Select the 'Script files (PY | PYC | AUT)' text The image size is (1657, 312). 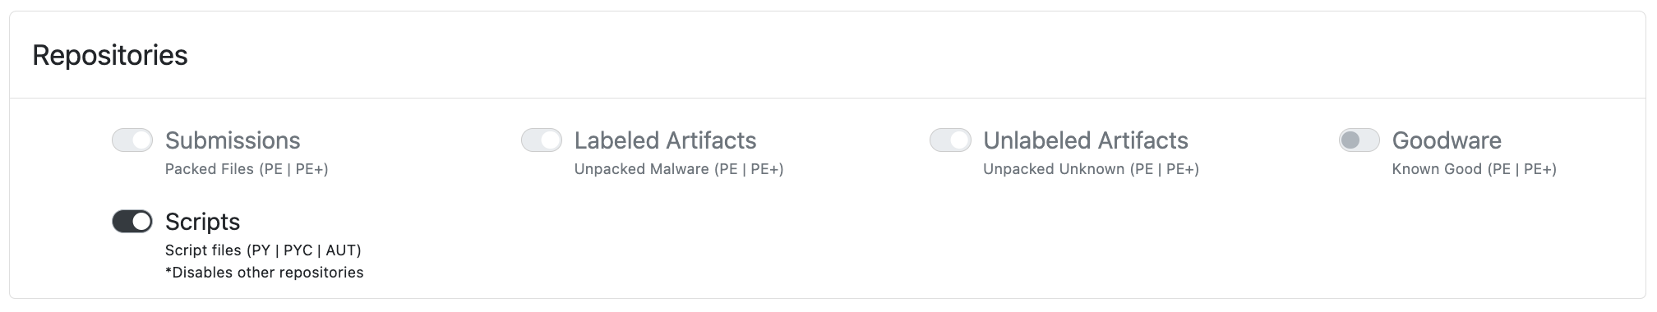[263, 250]
